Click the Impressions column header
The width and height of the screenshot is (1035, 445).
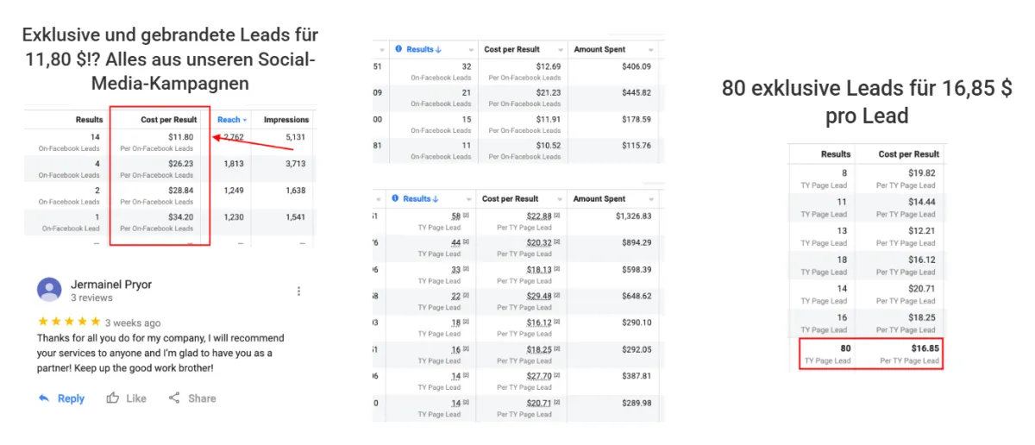point(285,120)
